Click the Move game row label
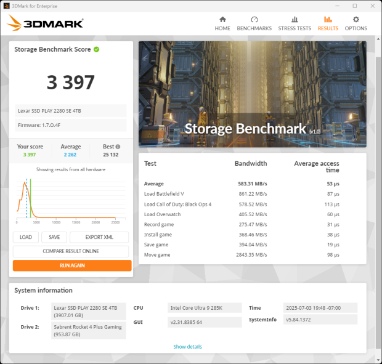 click(157, 255)
